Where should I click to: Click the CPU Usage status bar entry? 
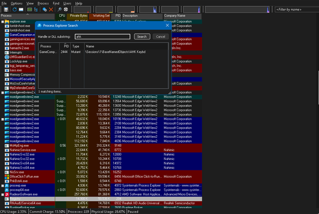(13, 212)
